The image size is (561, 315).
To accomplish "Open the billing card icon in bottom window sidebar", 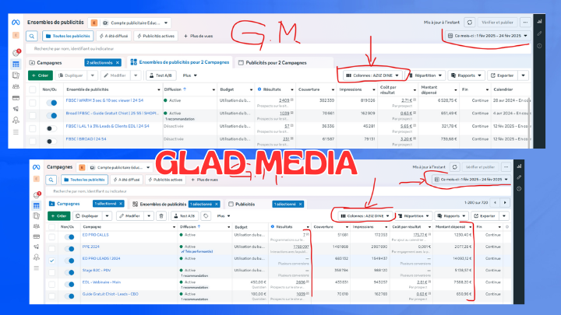I will click(x=36, y=236).
